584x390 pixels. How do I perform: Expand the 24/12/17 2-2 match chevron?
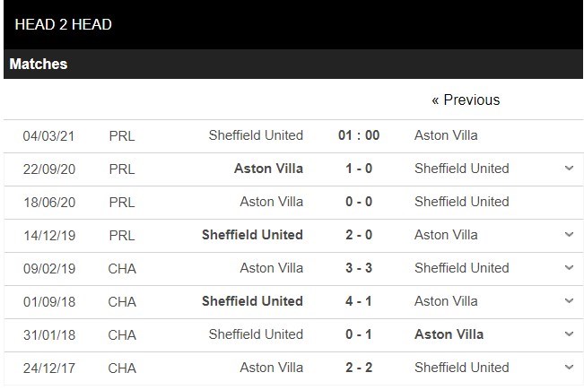point(569,368)
